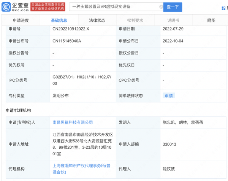Click the 申请公布号 label cell
The width and height of the screenshot is (228, 181).
(28, 41)
